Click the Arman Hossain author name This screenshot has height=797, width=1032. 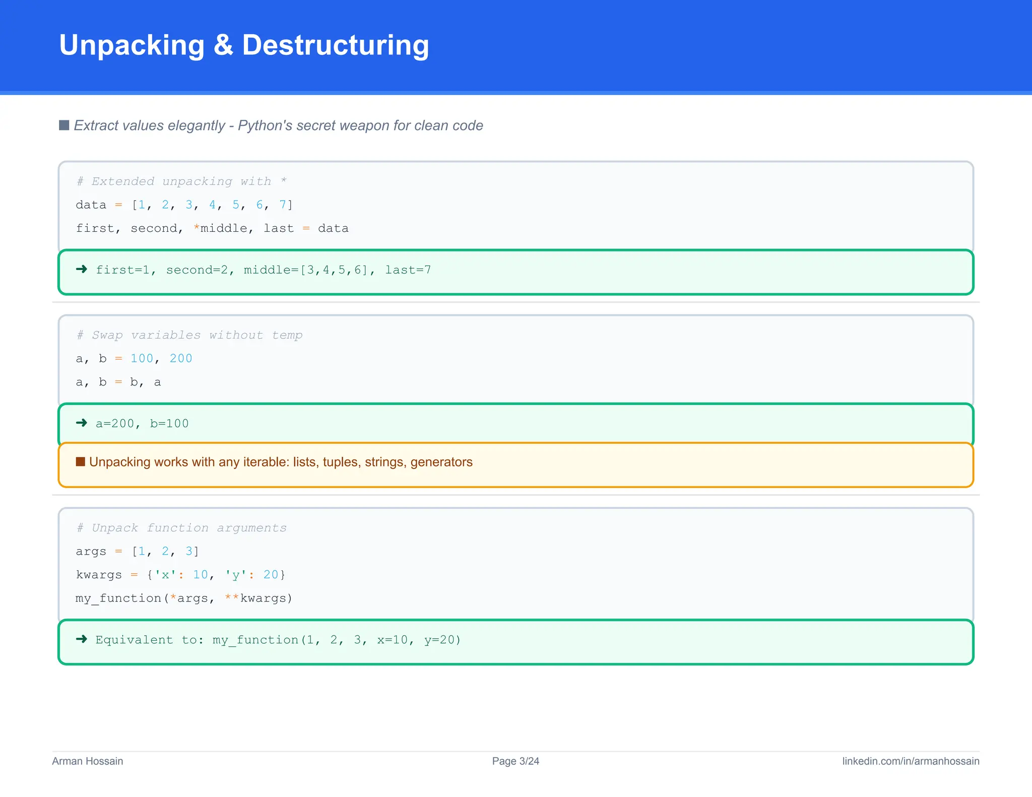[x=88, y=761]
